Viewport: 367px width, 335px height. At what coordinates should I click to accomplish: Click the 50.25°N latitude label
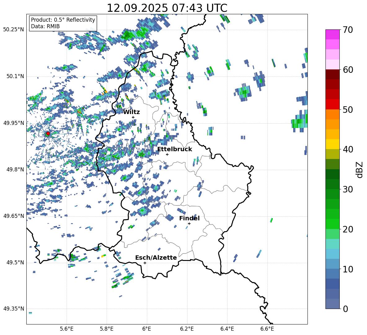(x=14, y=30)
